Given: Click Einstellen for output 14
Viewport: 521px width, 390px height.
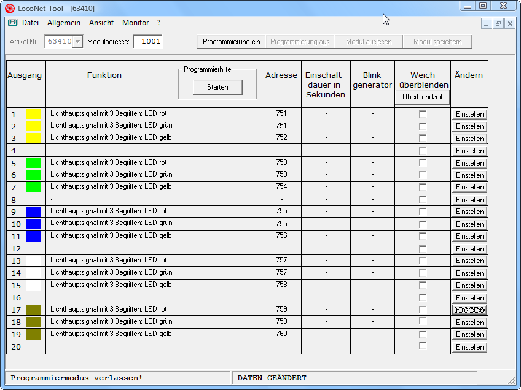Looking at the screenshot, I should point(469,273).
